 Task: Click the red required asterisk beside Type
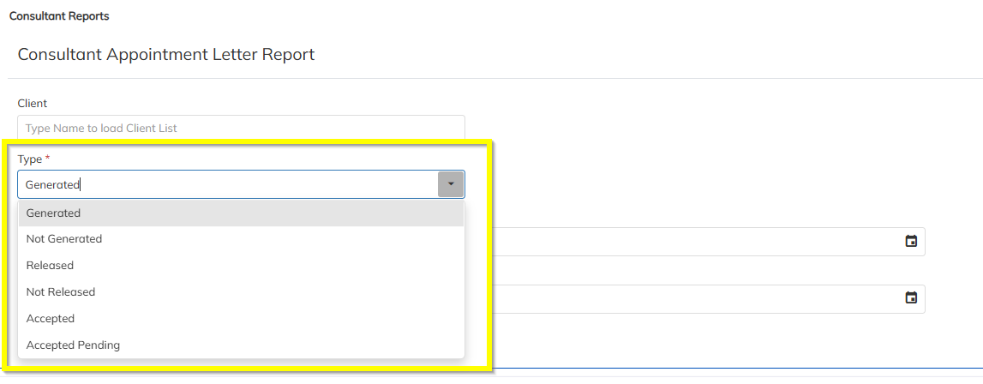48,159
